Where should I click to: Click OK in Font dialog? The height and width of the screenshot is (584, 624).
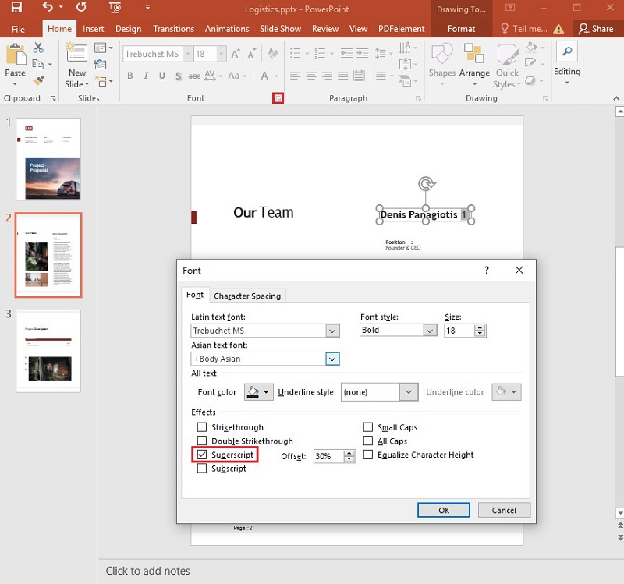click(443, 510)
